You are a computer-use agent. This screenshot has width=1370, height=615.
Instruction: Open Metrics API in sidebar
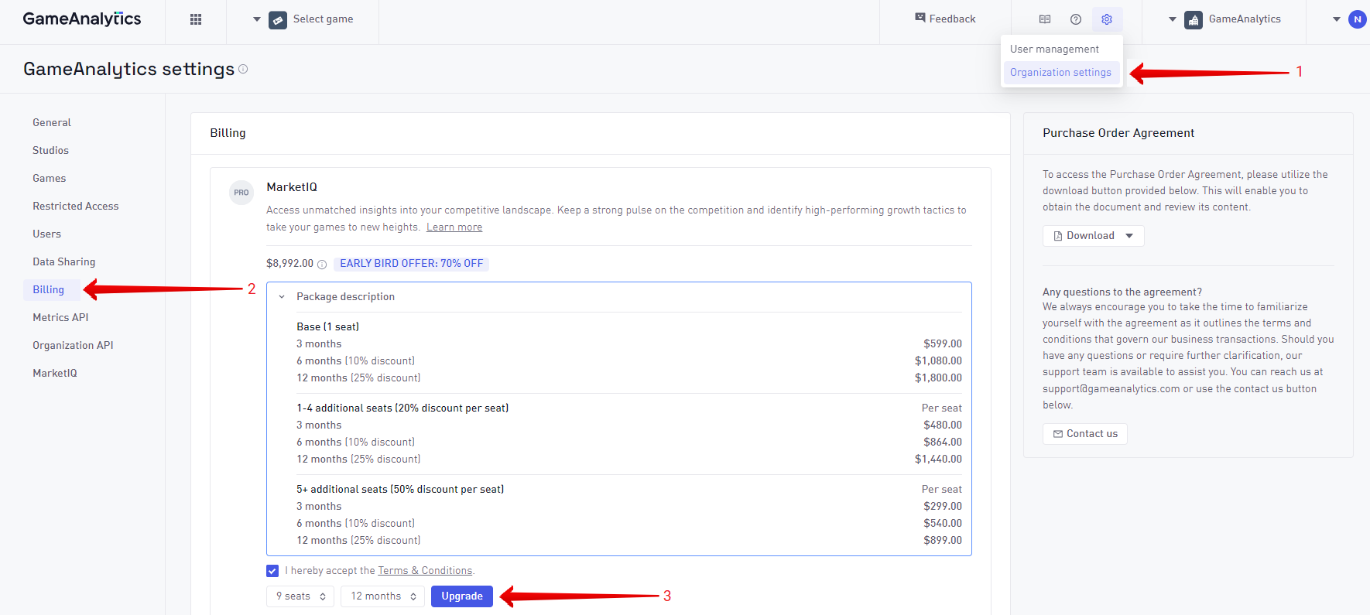coord(60,317)
